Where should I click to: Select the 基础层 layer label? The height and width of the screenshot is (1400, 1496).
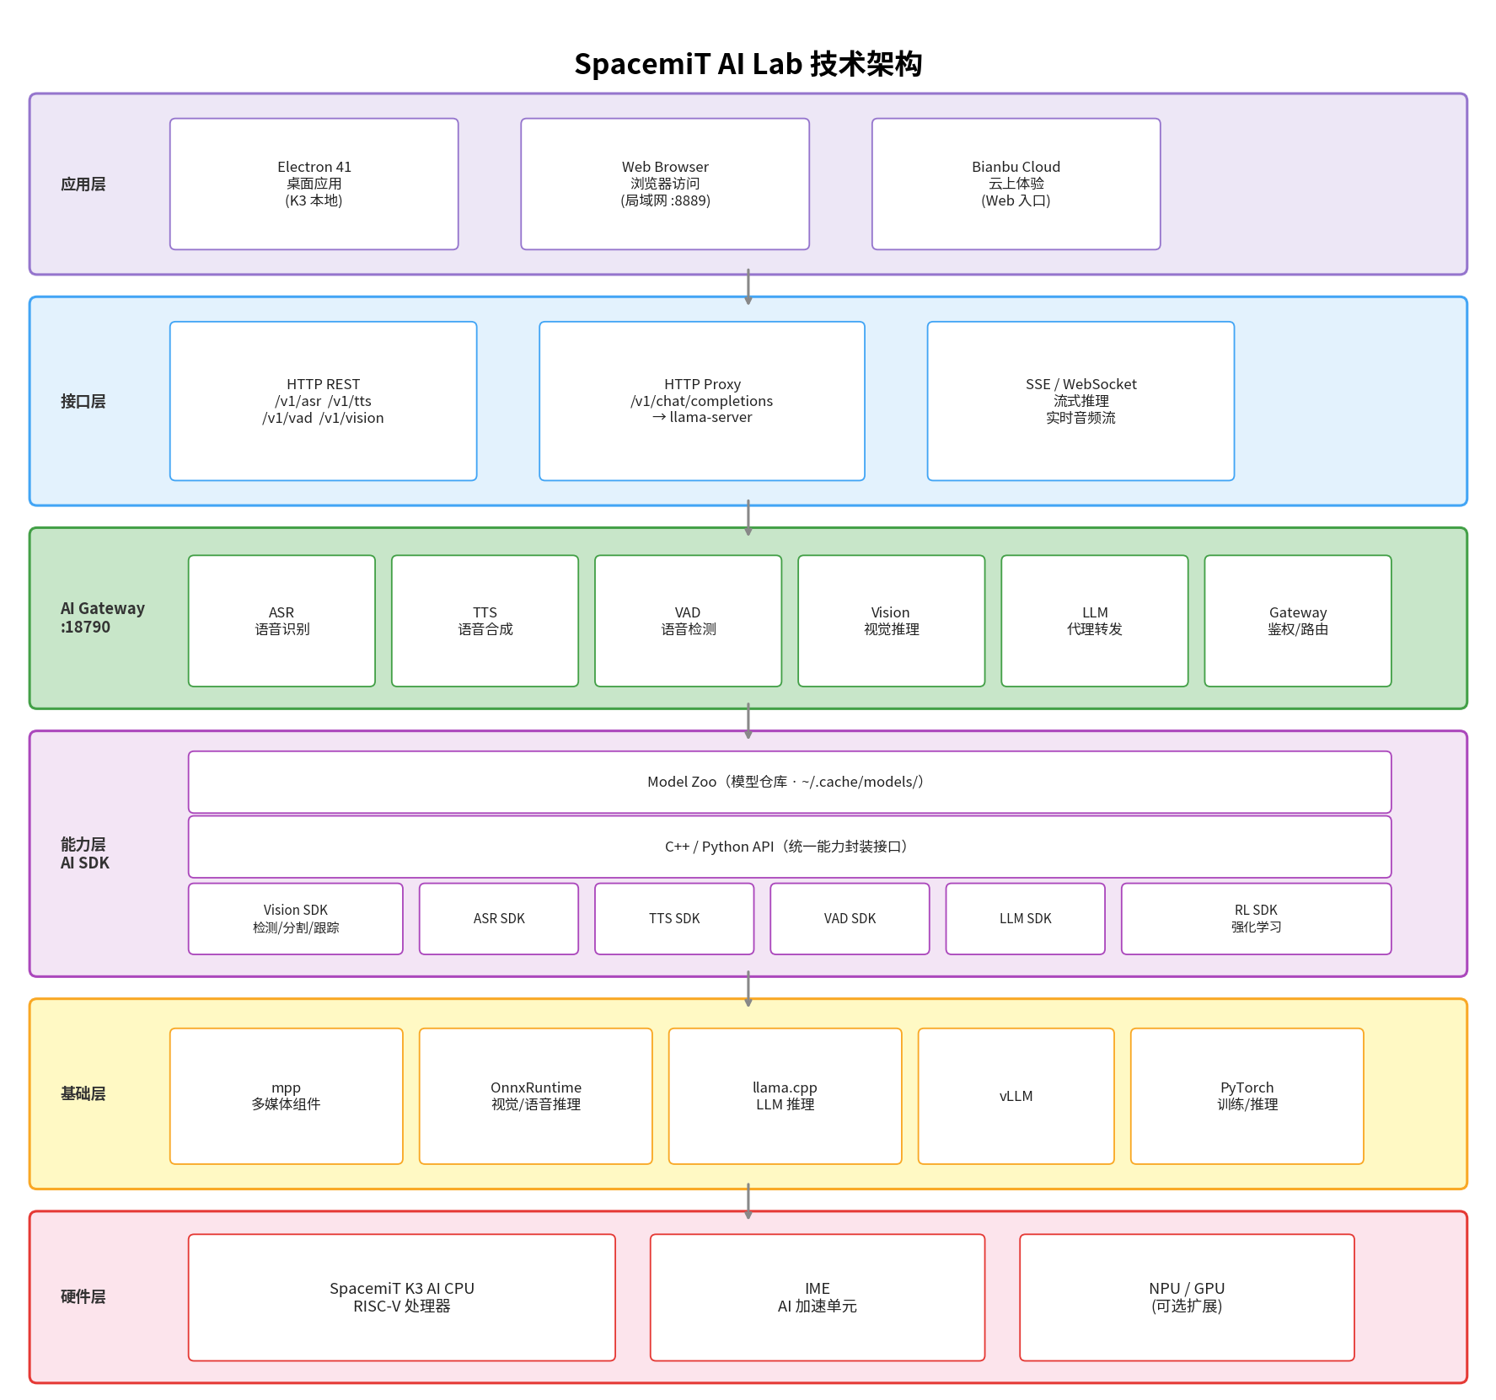83,1094
